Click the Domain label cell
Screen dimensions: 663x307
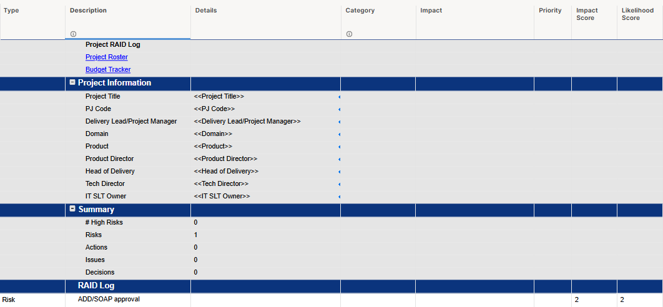click(128, 134)
